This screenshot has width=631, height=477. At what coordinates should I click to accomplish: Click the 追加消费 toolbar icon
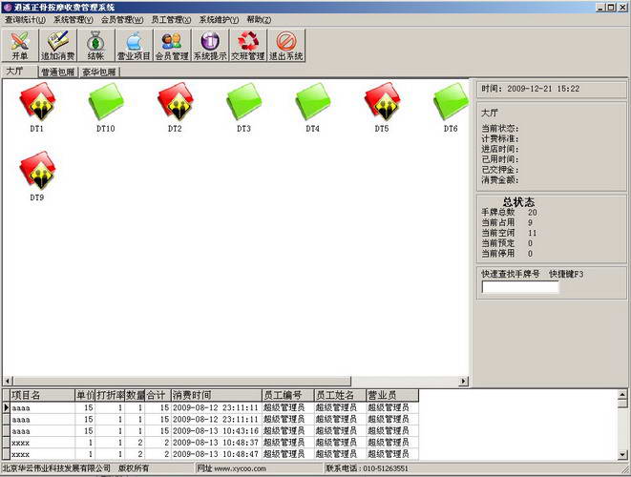pos(58,46)
